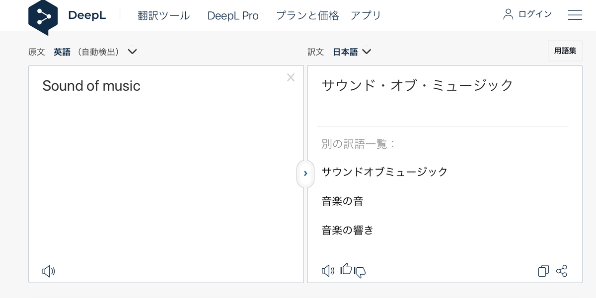This screenshot has width=596, height=298.
Task: Expand the source language 英語 dropdown
Action: pyautogui.click(x=132, y=52)
